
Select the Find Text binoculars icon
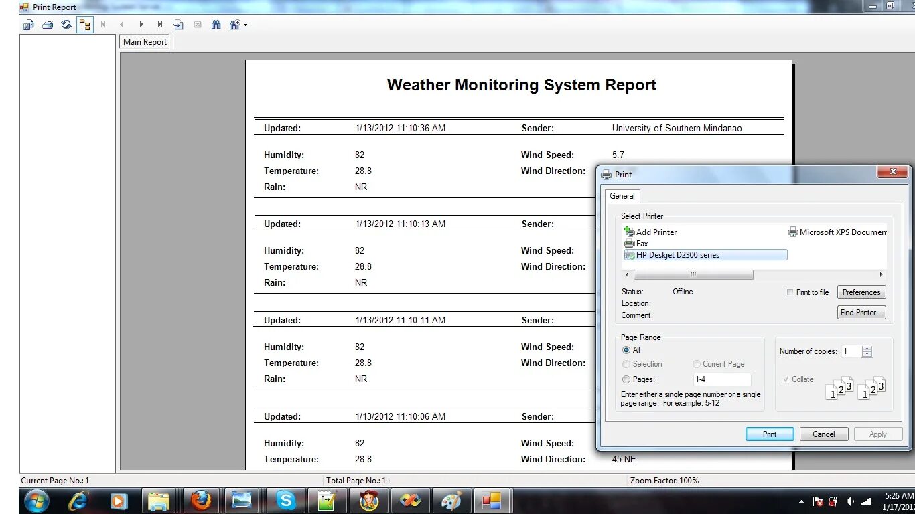[x=216, y=24]
